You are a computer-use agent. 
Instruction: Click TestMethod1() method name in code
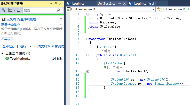pos(137,71)
